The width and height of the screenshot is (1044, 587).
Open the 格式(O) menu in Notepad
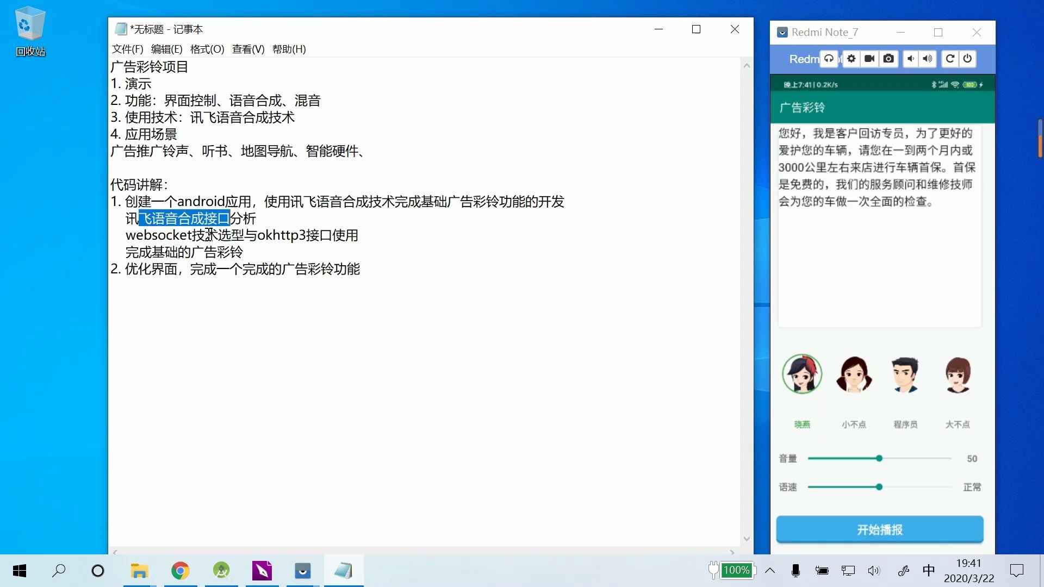207,49
